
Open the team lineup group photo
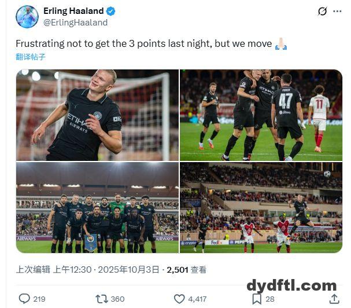(97, 208)
